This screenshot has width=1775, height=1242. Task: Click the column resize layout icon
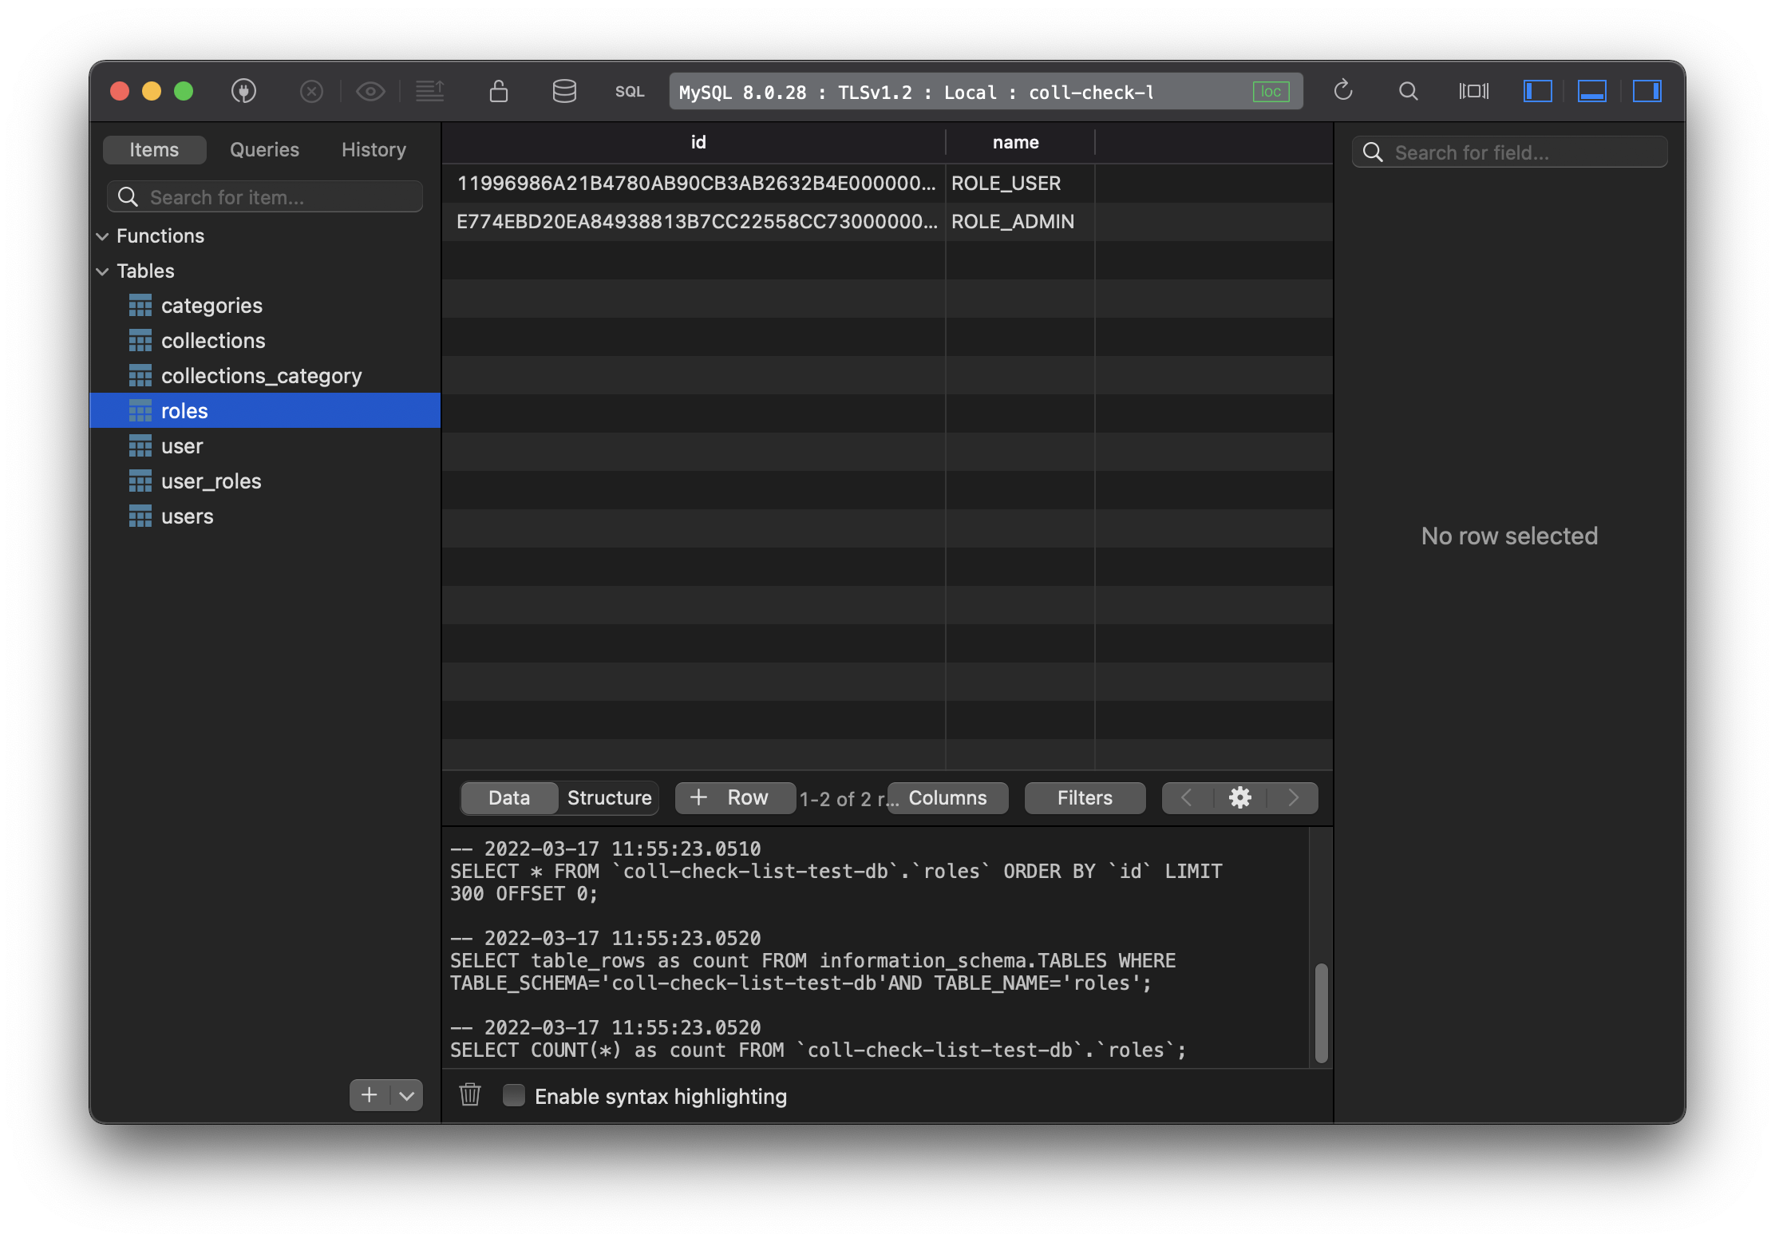(1474, 91)
